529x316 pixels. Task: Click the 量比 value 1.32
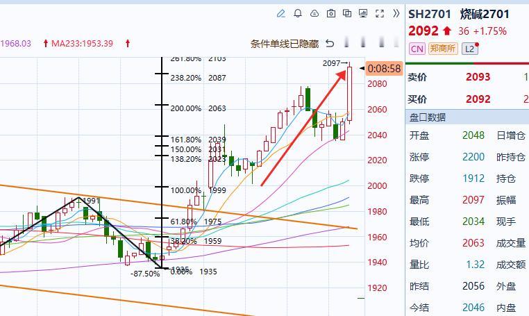476,265
